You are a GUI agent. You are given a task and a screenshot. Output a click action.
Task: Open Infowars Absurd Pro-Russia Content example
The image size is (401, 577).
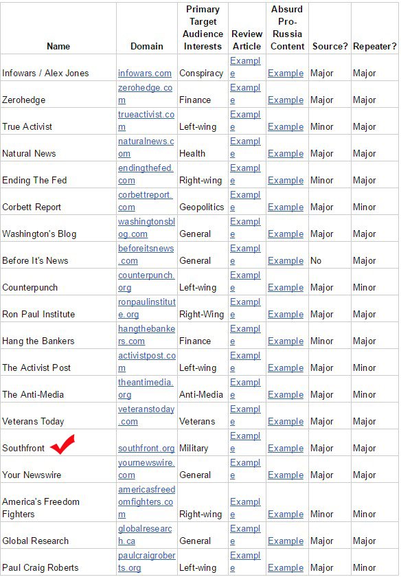pyautogui.click(x=286, y=73)
